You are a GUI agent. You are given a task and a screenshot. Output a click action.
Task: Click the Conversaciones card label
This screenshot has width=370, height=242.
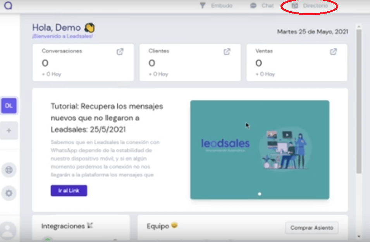pos(62,51)
